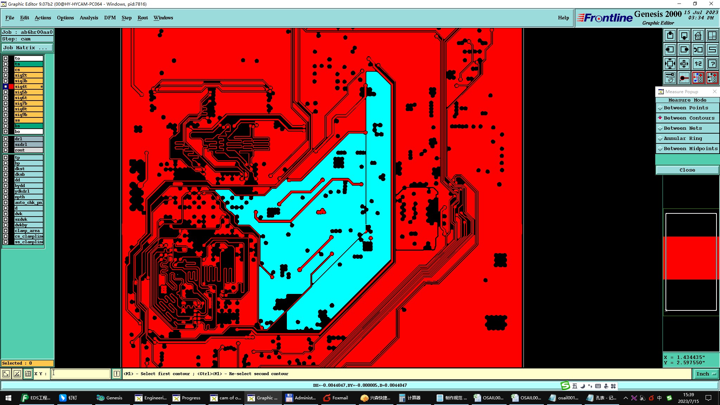Click the X Y coordinate input field
The width and height of the screenshot is (720, 405).
[81, 374]
